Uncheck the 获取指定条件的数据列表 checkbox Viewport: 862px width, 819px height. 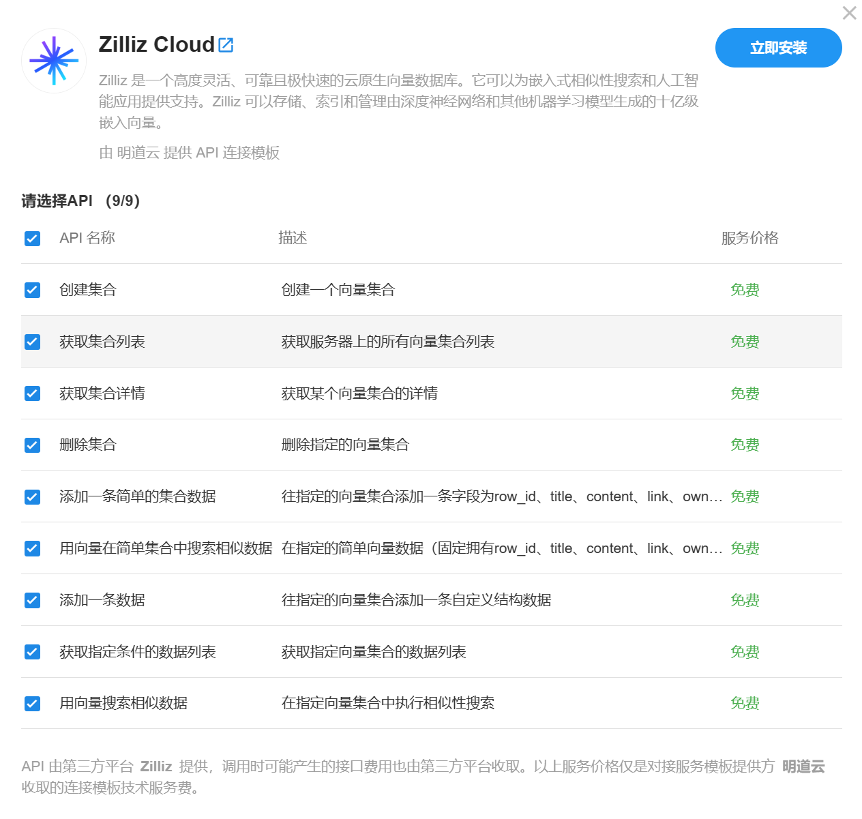(32, 652)
